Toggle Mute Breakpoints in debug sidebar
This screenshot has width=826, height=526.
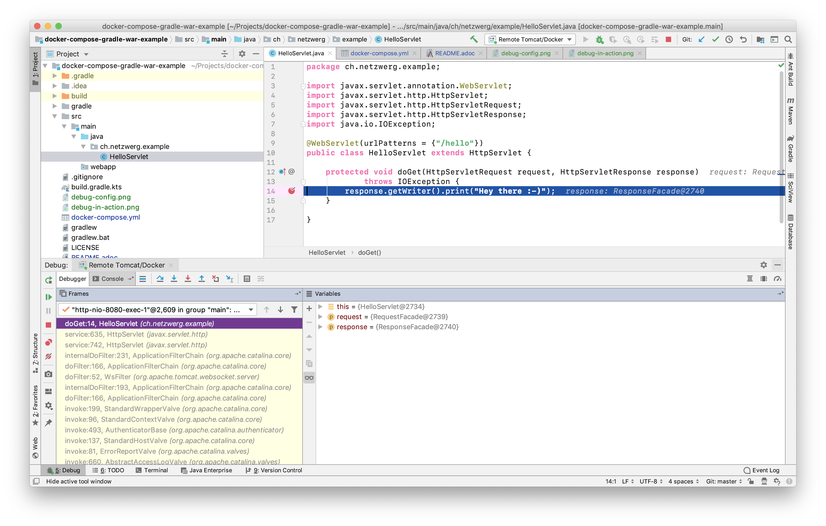point(48,356)
